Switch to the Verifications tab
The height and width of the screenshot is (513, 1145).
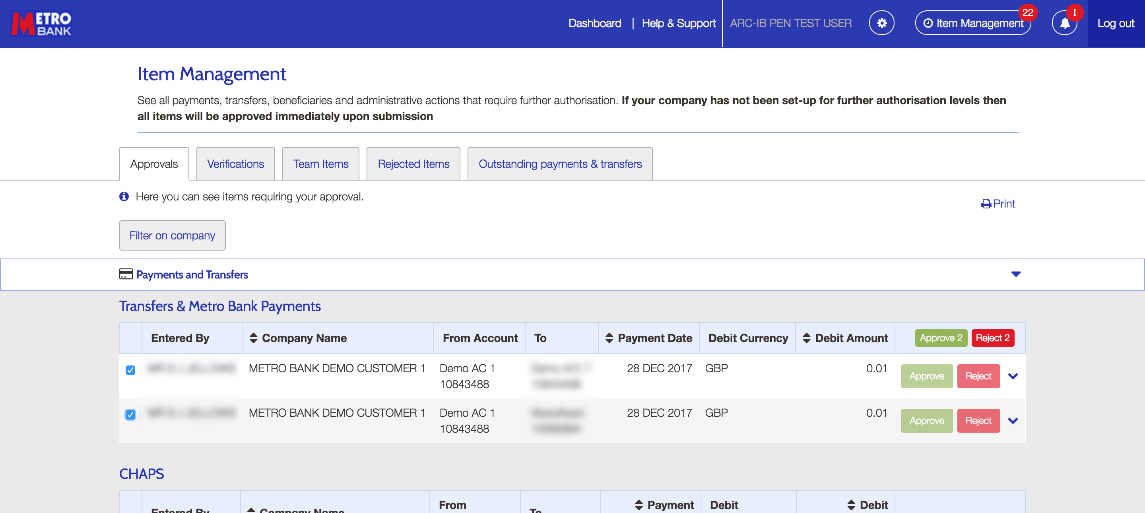pos(235,164)
